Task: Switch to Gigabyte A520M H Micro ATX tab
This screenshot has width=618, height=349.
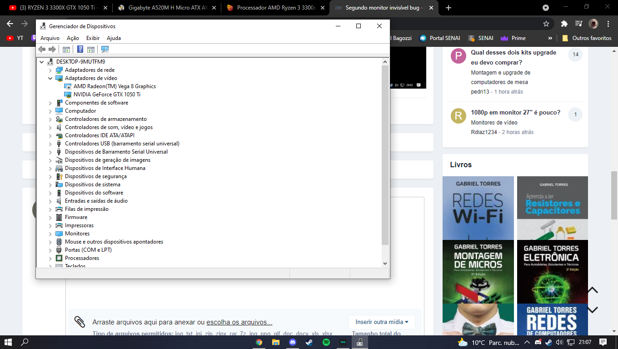Action: [x=166, y=8]
